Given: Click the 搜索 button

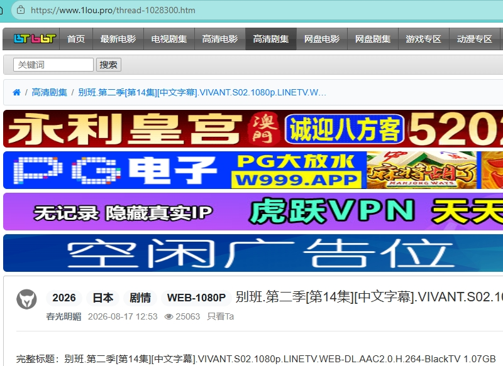Looking at the screenshot, I should pyautogui.click(x=108, y=65).
